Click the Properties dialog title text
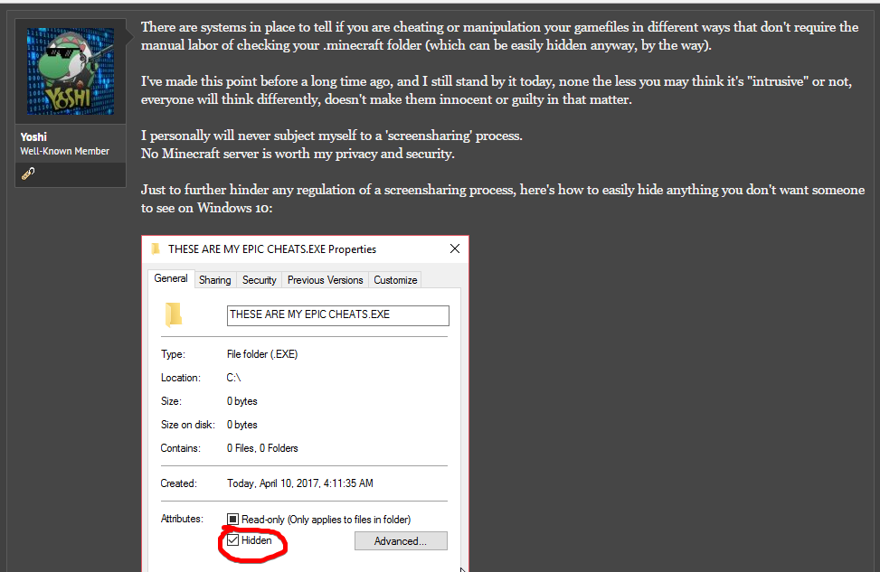Viewport: 880px width, 572px height. pyautogui.click(x=272, y=249)
